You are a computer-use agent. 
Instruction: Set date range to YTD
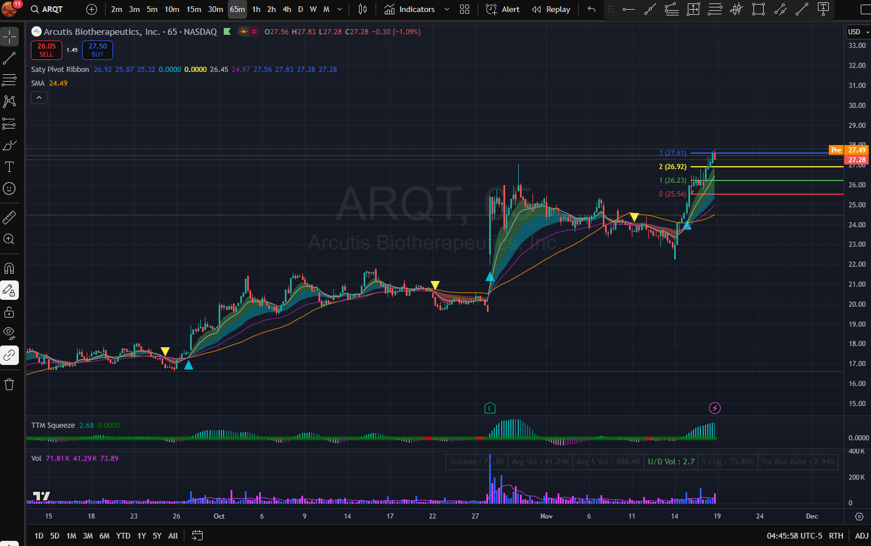coord(123,536)
